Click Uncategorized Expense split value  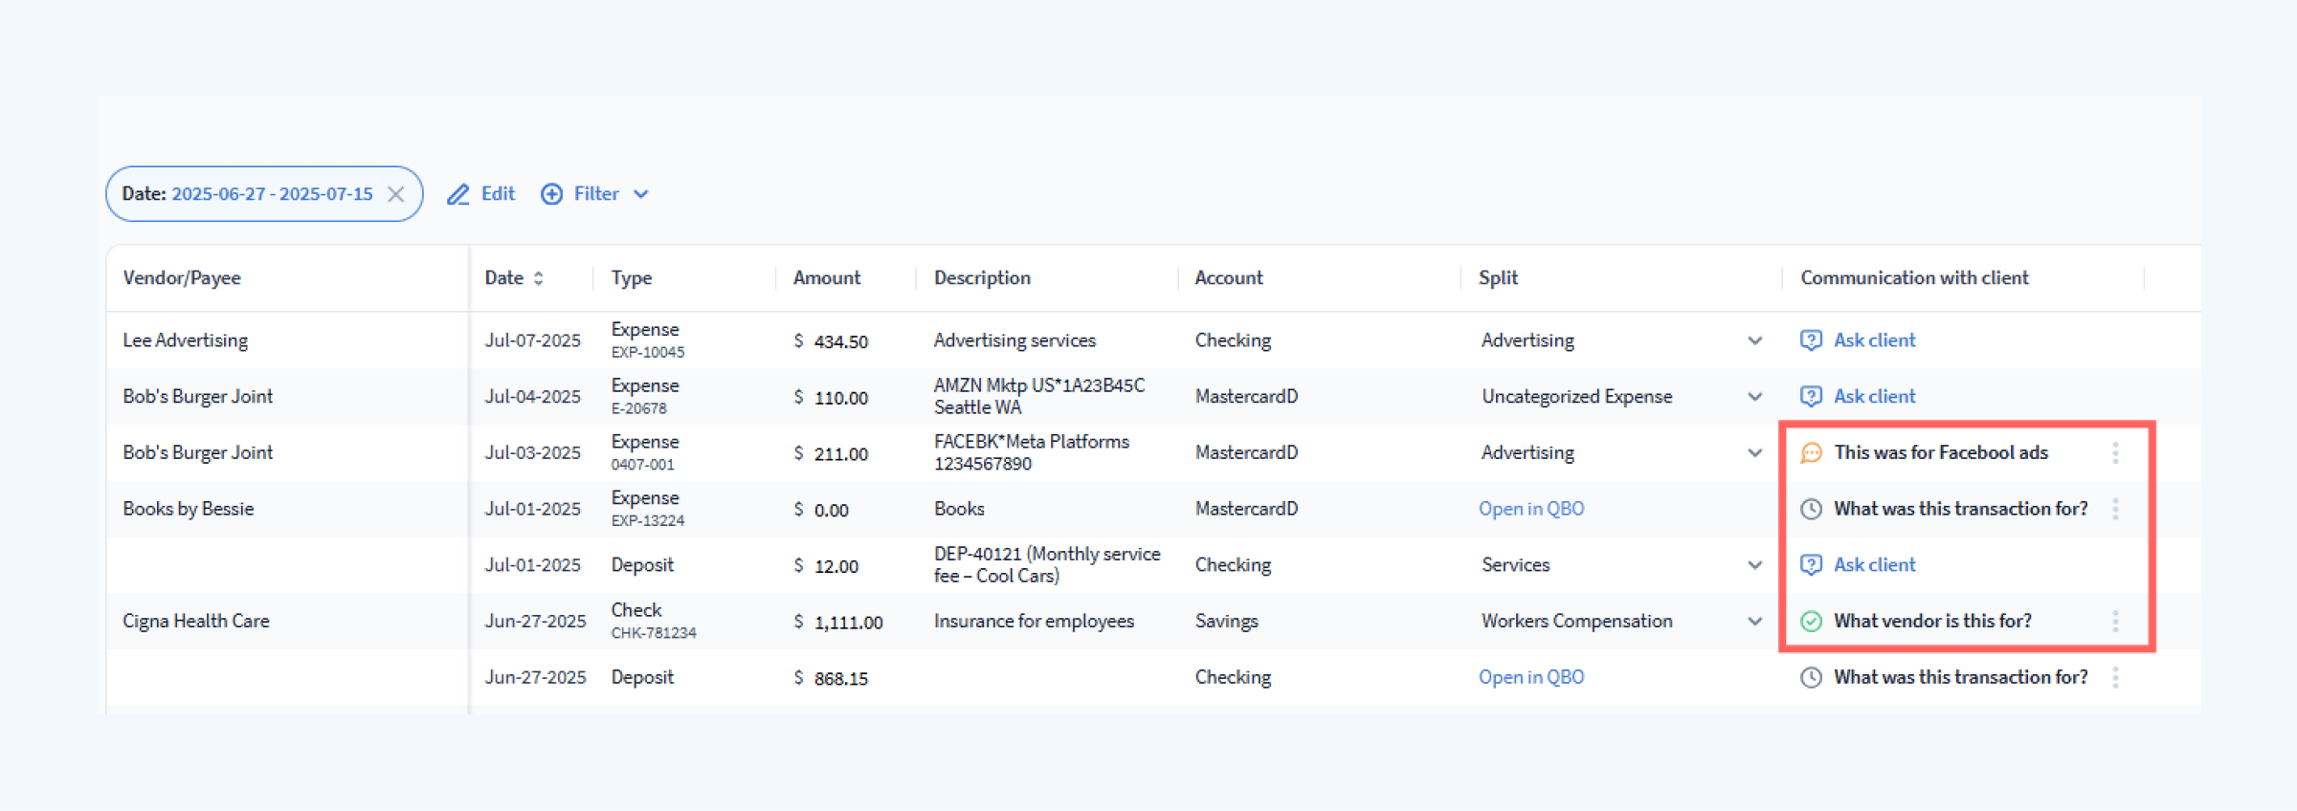pos(1576,396)
